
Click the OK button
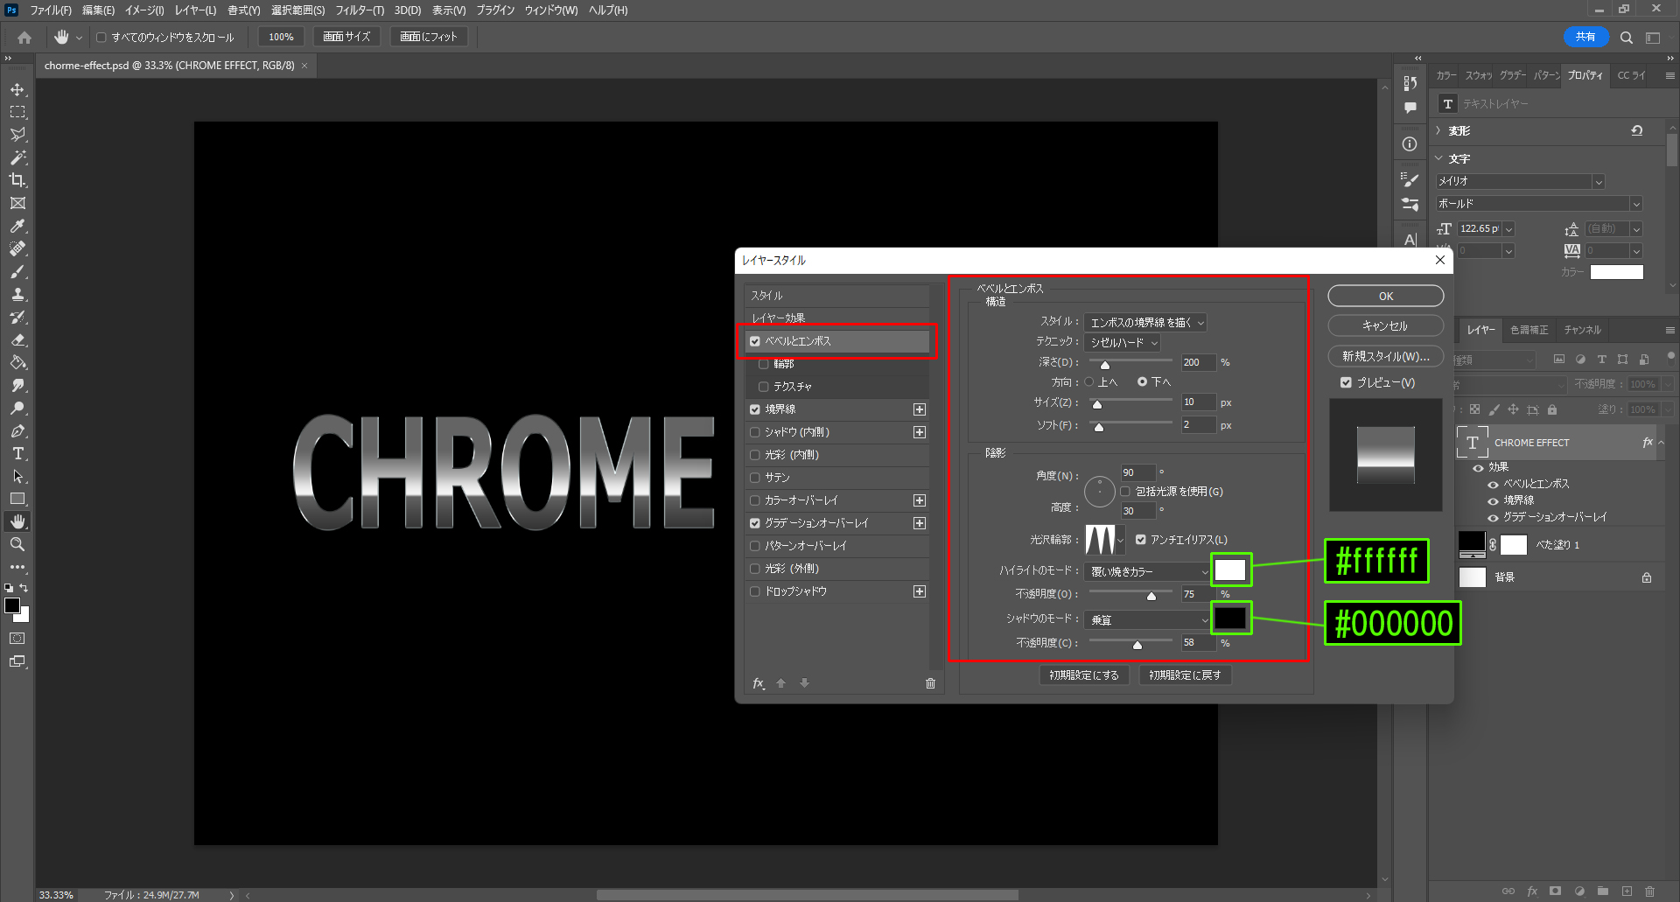[x=1385, y=297]
